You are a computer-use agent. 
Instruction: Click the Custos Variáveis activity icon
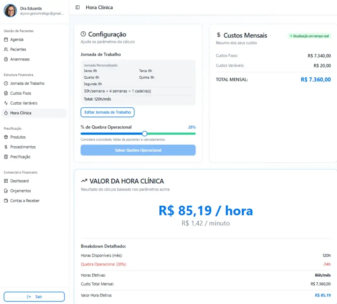[x=6, y=103]
